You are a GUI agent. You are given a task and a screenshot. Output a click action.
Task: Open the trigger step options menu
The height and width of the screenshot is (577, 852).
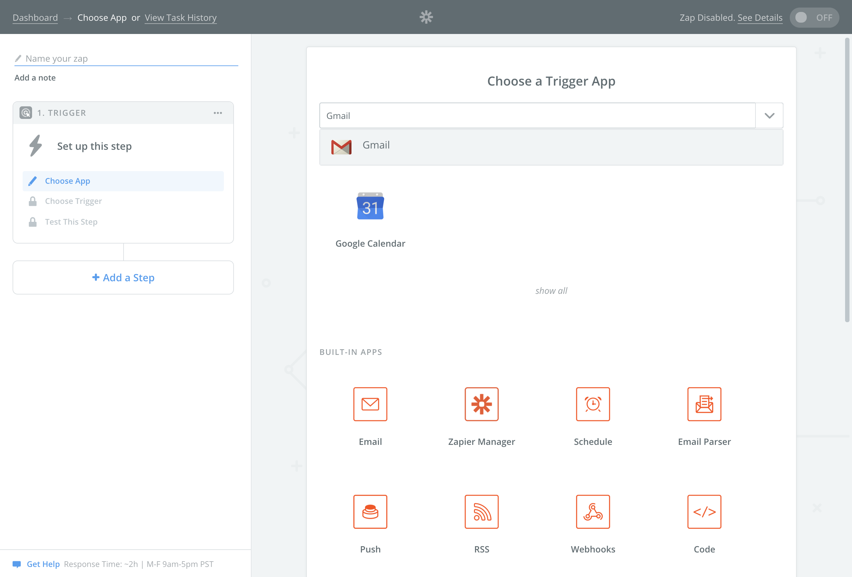(218, 113)
